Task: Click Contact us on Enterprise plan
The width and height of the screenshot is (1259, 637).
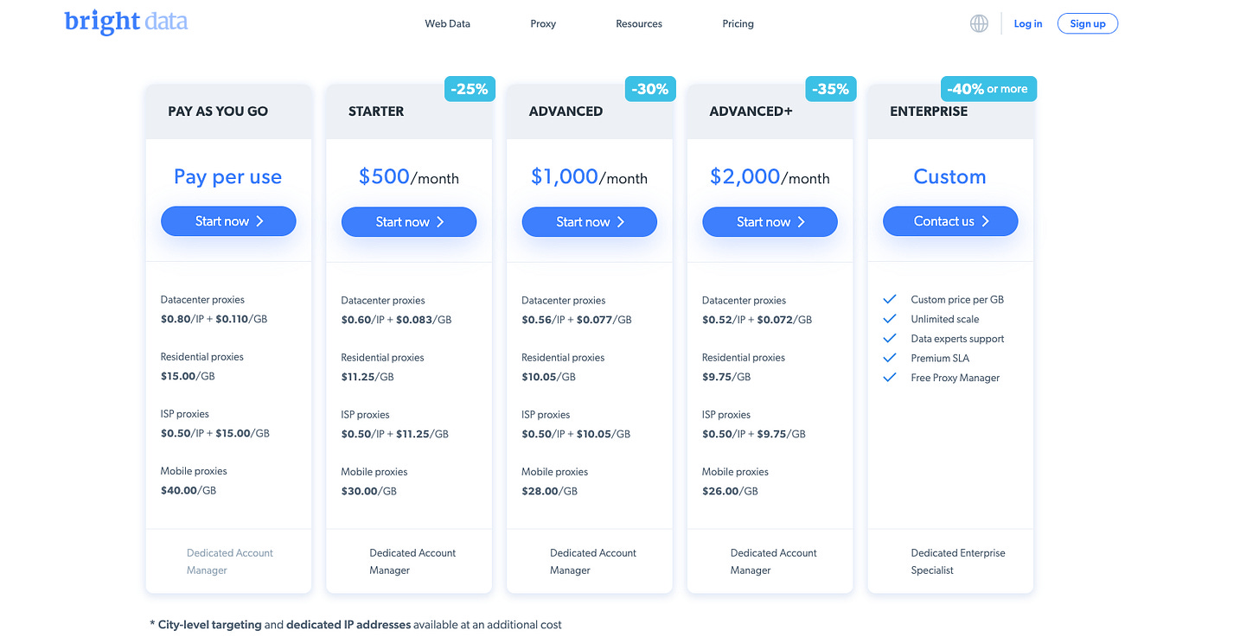Action: pyautogui.click(x=950, y=221)
